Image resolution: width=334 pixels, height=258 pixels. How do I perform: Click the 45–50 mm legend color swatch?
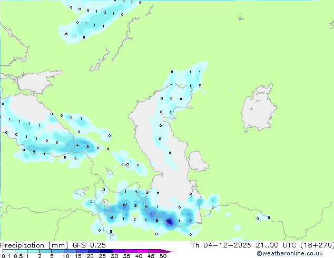coord(155,251)
